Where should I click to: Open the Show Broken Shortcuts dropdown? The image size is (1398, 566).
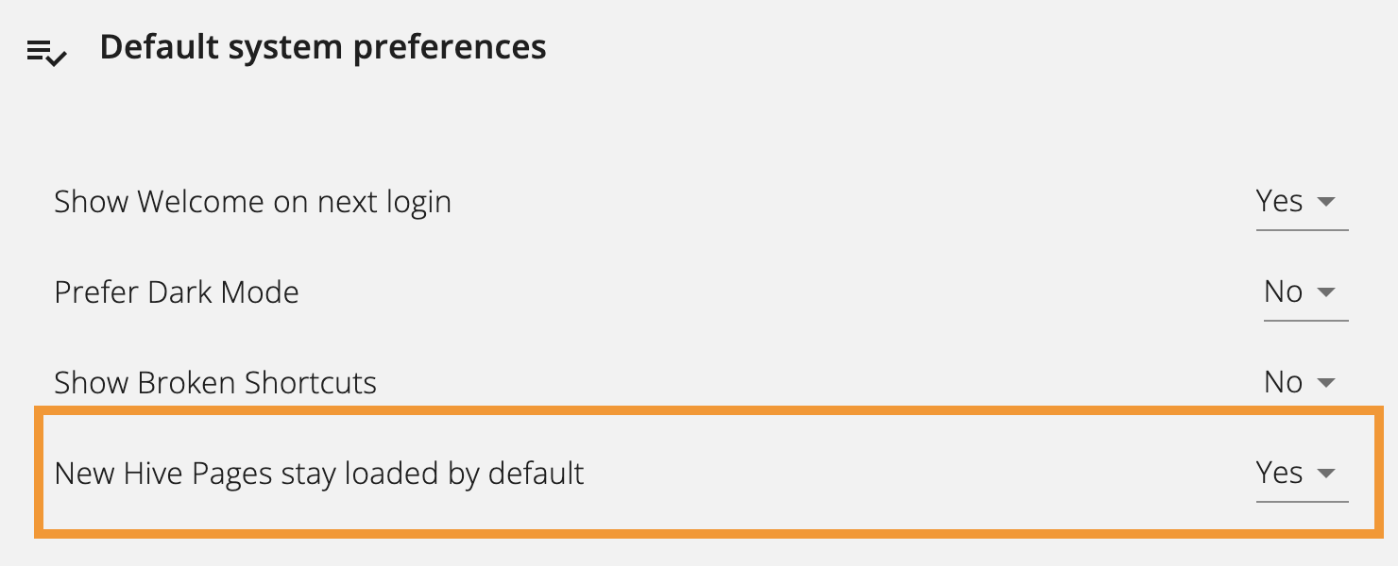[x=1304, y=384]
